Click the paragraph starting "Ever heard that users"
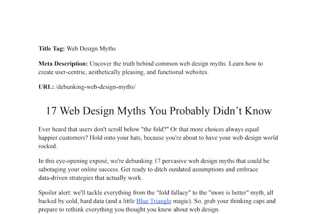318x214 pixels. point(158,138)
